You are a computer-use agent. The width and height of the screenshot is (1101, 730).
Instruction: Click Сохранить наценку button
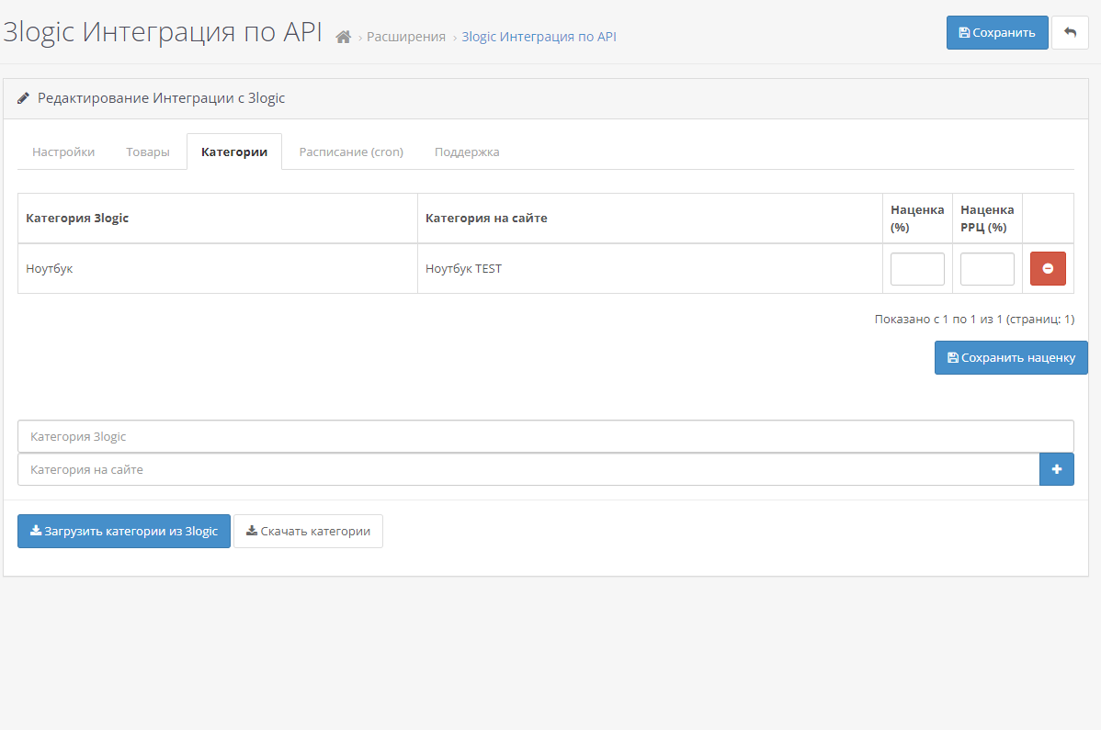coord(1011,357)
